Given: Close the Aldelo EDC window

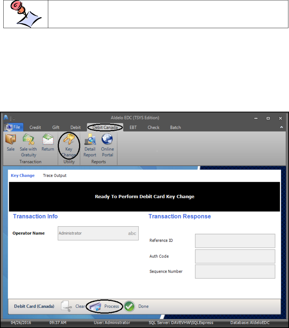Looking at the screenshot, I should click(281, 118).
